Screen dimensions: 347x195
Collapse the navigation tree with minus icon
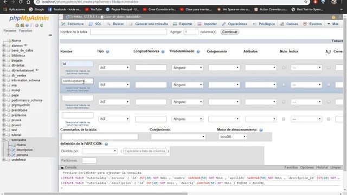(50, 35)
